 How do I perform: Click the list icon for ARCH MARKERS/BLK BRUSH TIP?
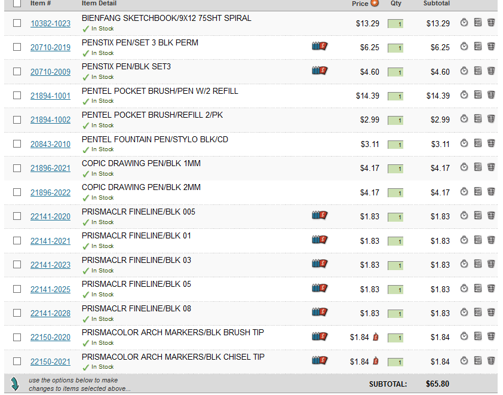tap(478, 336)
